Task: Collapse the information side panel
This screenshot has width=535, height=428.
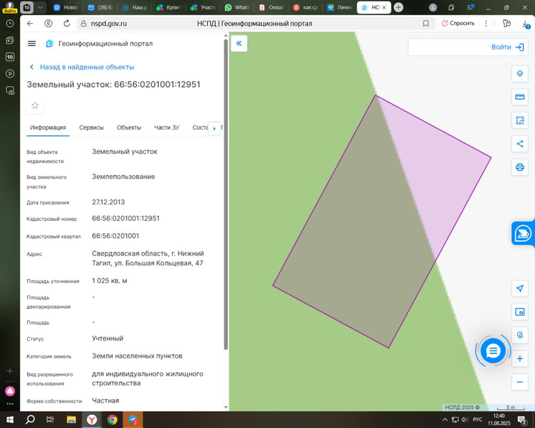Action: (239, 44)
